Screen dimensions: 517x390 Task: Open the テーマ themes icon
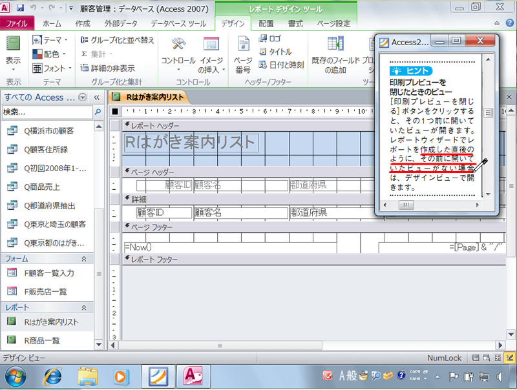click(37, 40)
